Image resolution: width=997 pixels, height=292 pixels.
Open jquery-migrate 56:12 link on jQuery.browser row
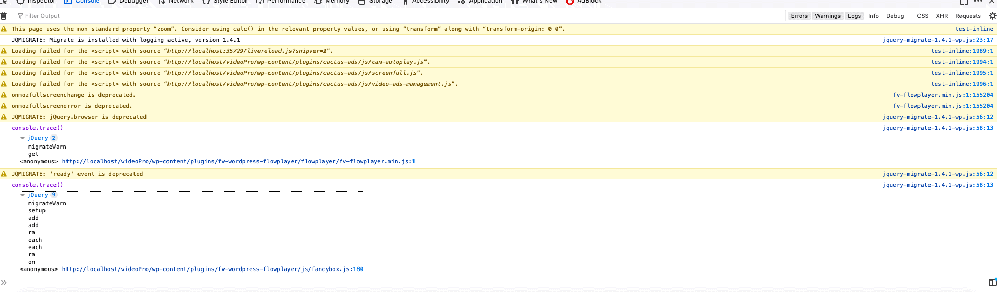click(938, 117)
